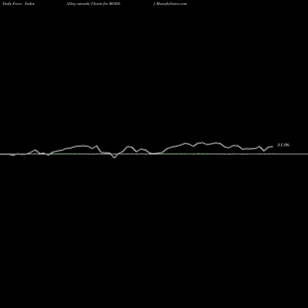The height and width of the screenshot is (308, 308).
Task: Click the final sharp dip before the endpoint
Action: (x=264, y=151)
